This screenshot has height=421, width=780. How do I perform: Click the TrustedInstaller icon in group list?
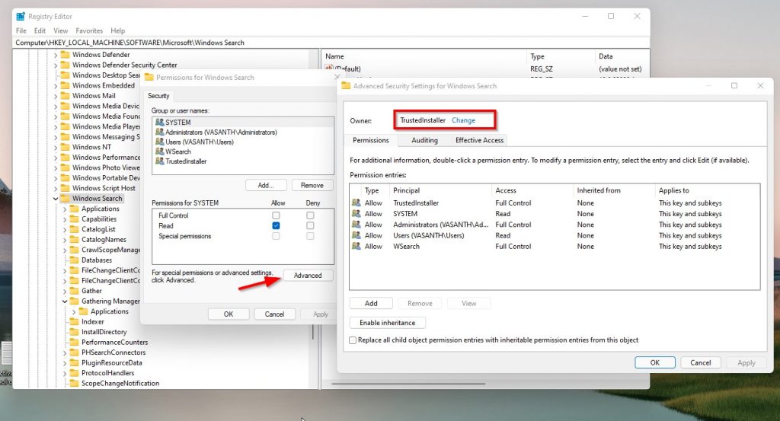coord(160,161)
